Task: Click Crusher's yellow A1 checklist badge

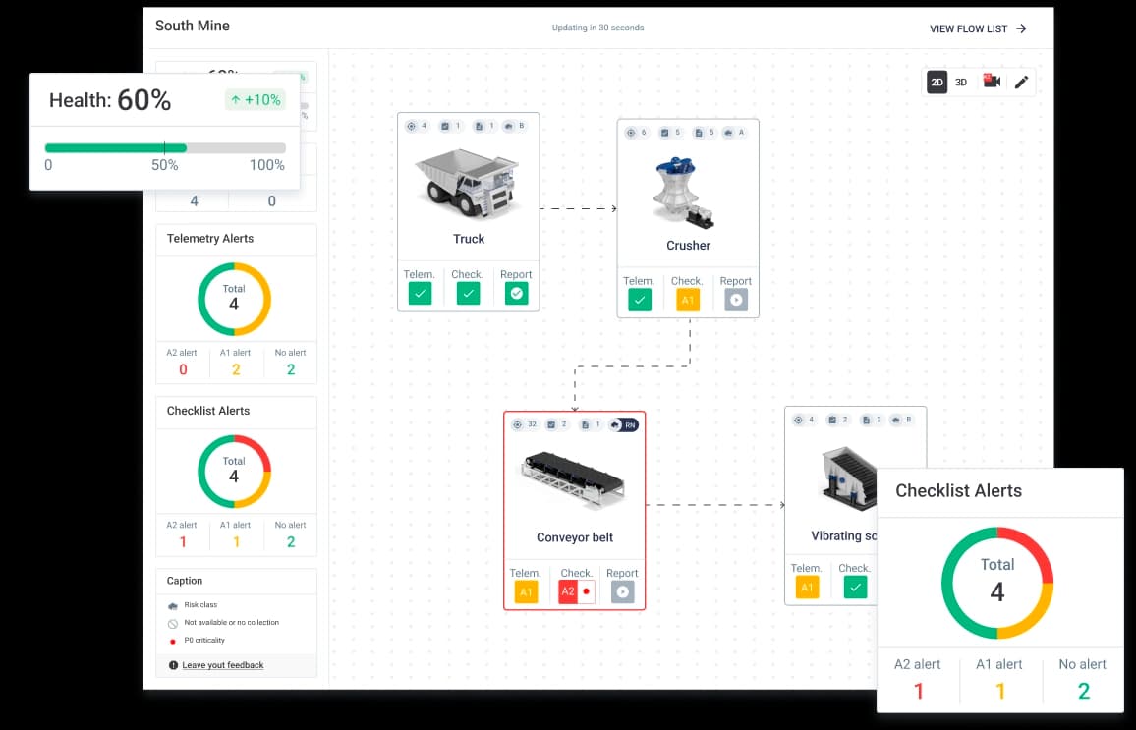Action: pyautogui.click(x=688, y=301)
